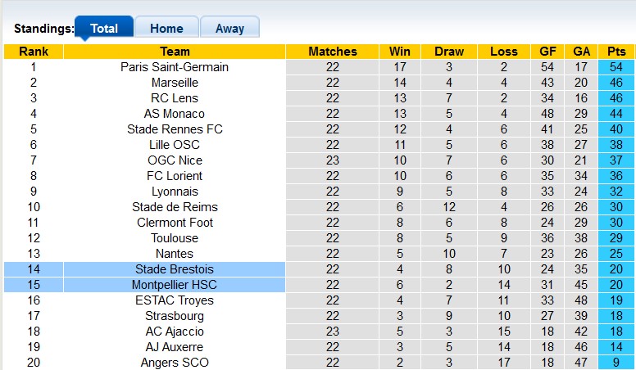
Task: Click the Paris Saint-Germain team link
Action: click(175, 67)
